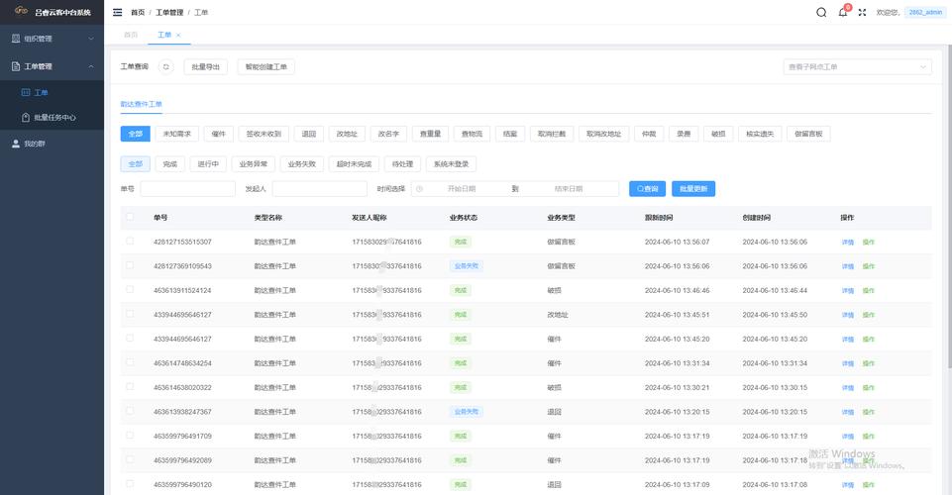Click the 批量任务中心 clipboard icon
Viewport: 952px width, 495px height.
pyautogui.click(x=26, y=117)
